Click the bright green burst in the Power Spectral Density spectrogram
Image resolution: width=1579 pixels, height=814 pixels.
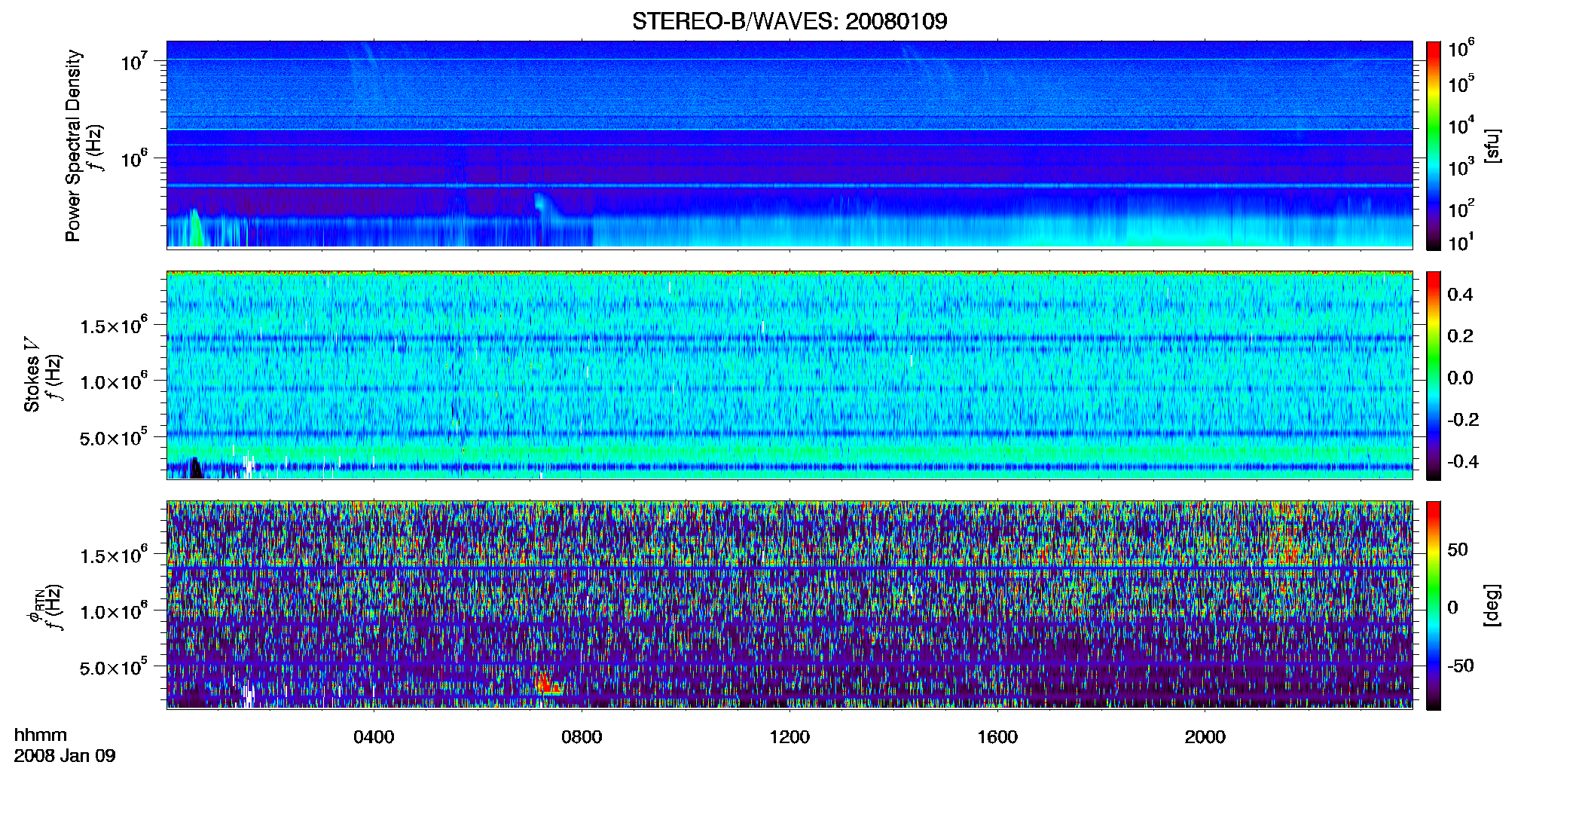pos(196,228)
